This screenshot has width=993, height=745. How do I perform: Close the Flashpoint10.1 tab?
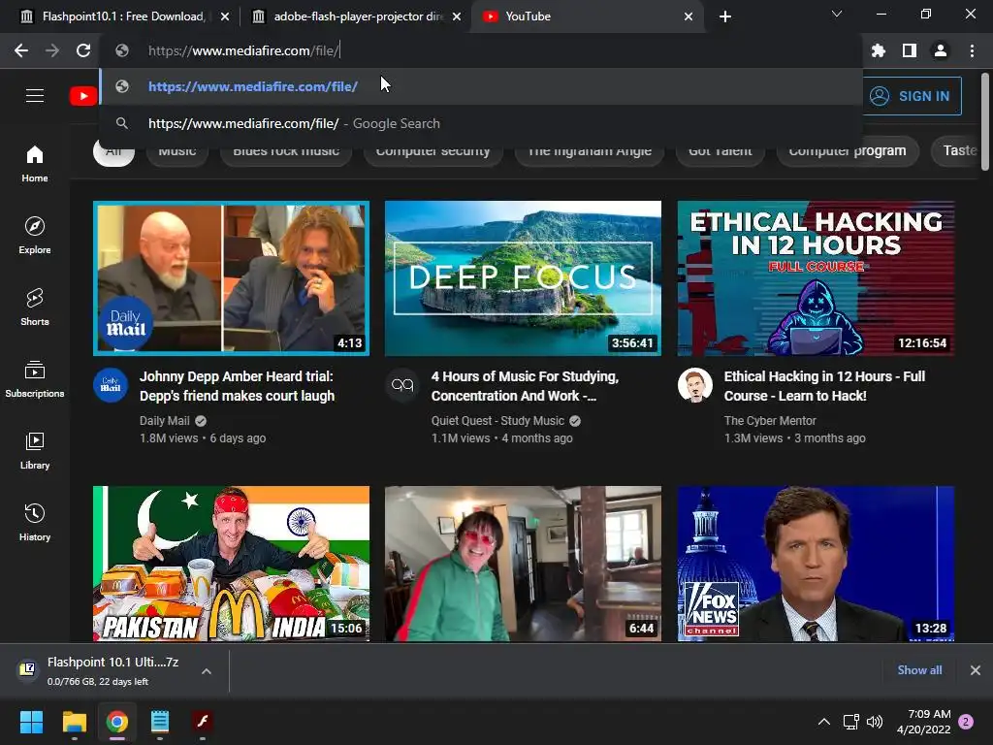[225, 17]
